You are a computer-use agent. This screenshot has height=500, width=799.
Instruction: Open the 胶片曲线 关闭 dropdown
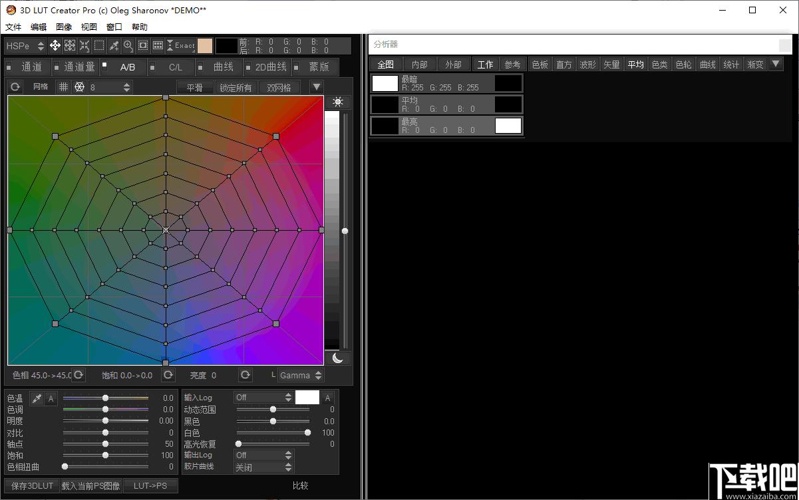coord(263,467)
